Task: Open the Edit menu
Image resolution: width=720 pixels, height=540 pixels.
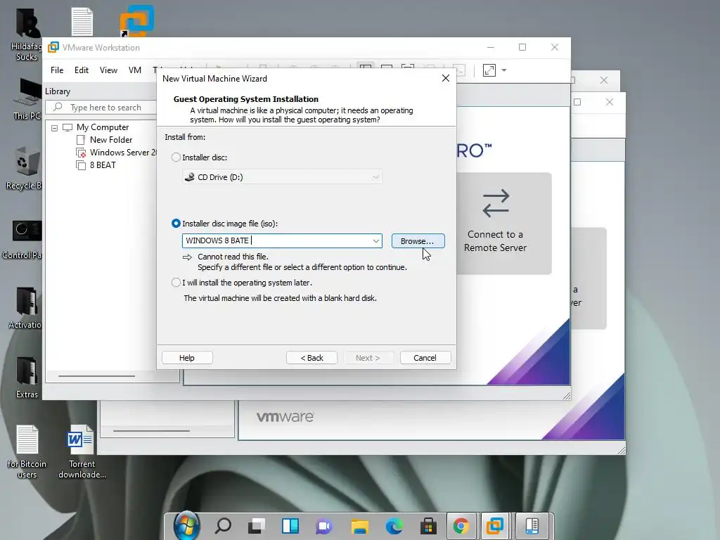Action: click(x=82, y=70)
